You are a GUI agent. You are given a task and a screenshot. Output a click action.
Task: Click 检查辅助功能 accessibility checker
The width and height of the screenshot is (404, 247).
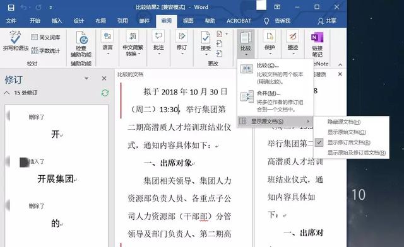coord(81,44)
